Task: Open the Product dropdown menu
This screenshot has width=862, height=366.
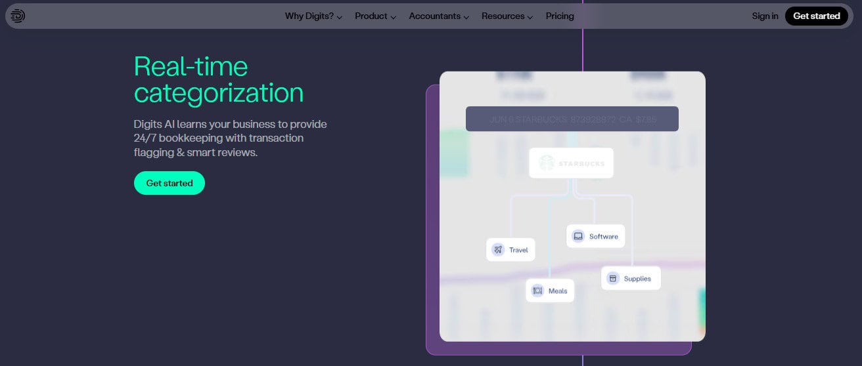Action: tap(375, 16)
